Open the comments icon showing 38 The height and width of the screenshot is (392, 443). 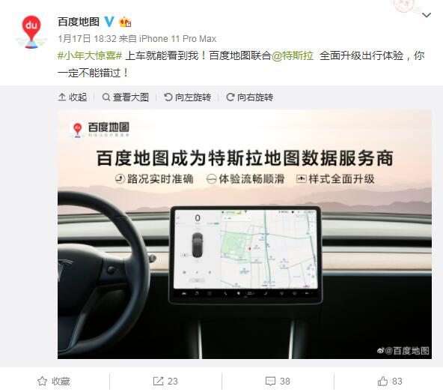(x=278, y=382)
